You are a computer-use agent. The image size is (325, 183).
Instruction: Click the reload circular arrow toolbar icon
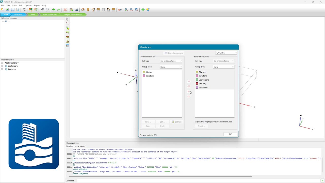[x=24, y=10]
